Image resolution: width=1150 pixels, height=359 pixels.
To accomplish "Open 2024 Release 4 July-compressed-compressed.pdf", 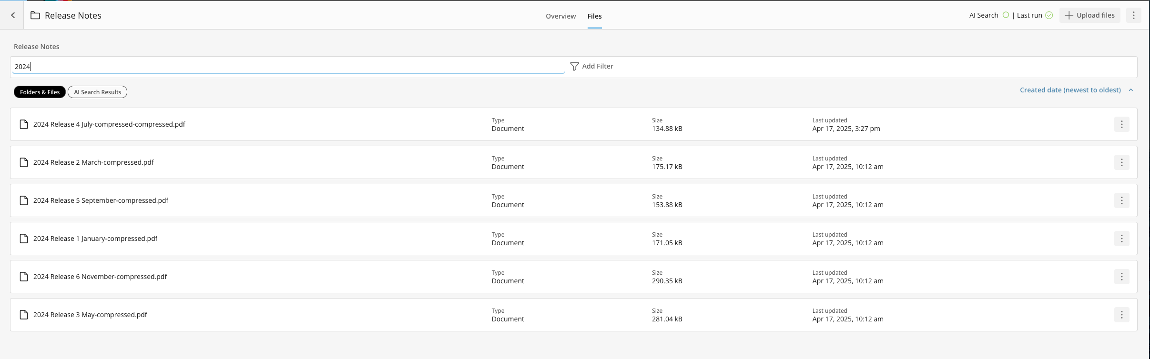I will (109, 124).
